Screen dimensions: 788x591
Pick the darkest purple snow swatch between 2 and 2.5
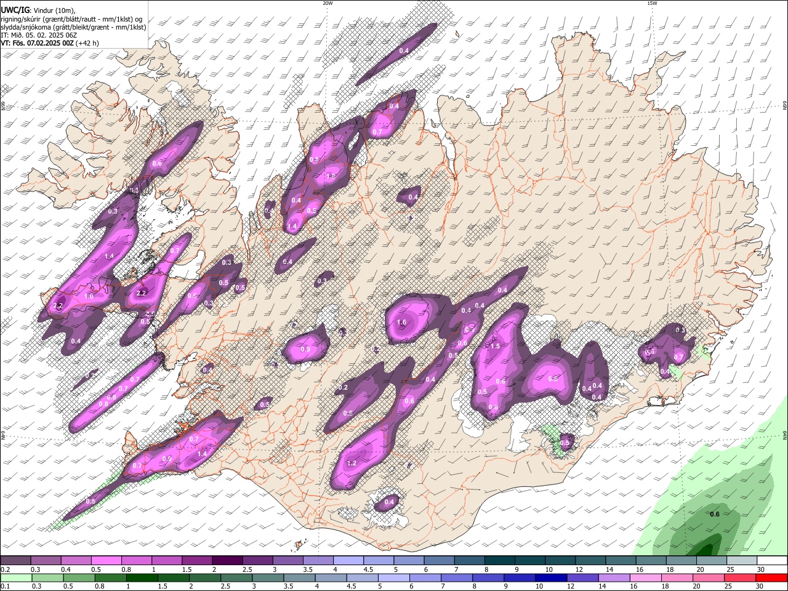click(x=227, y=561)
